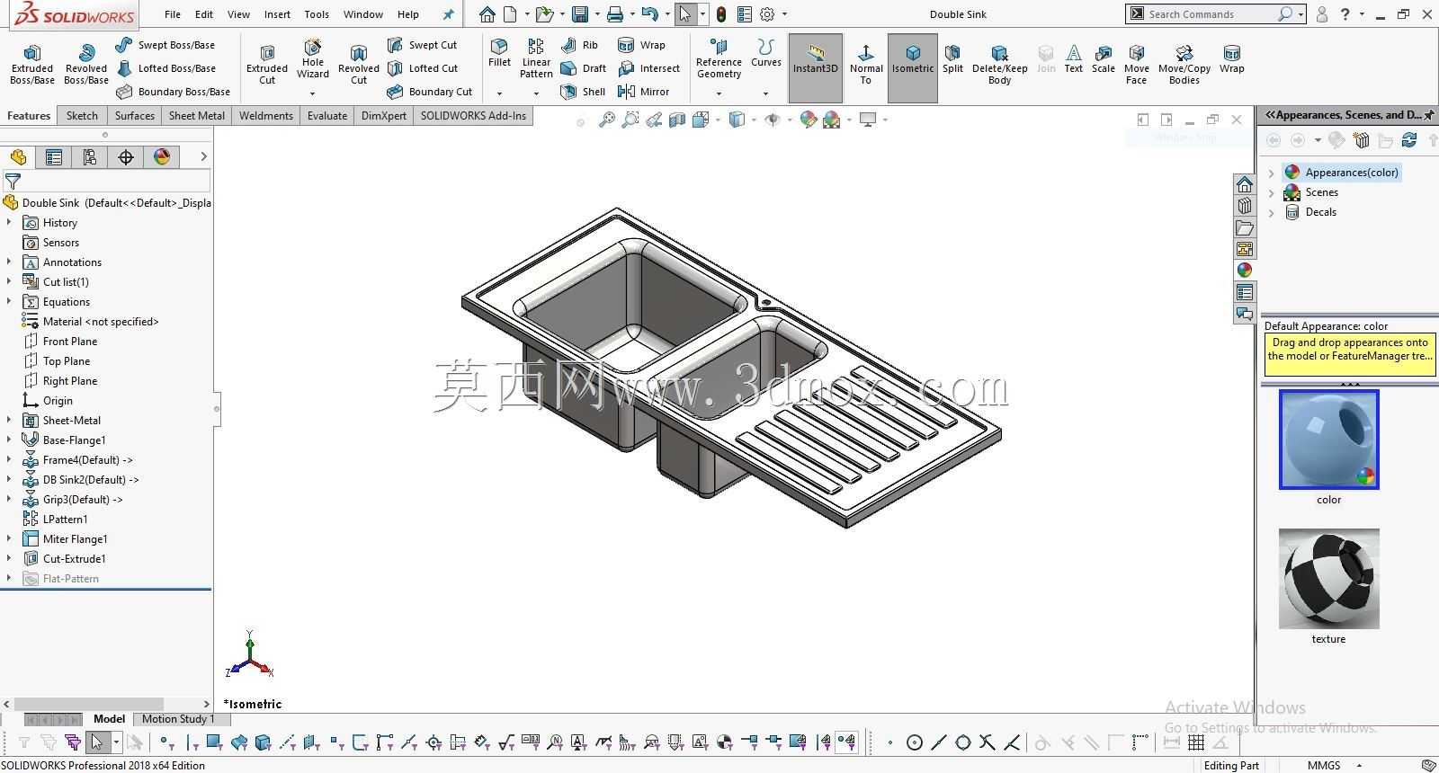
Task: Open the Reference Geometry tool
Action: pos(719,58)
